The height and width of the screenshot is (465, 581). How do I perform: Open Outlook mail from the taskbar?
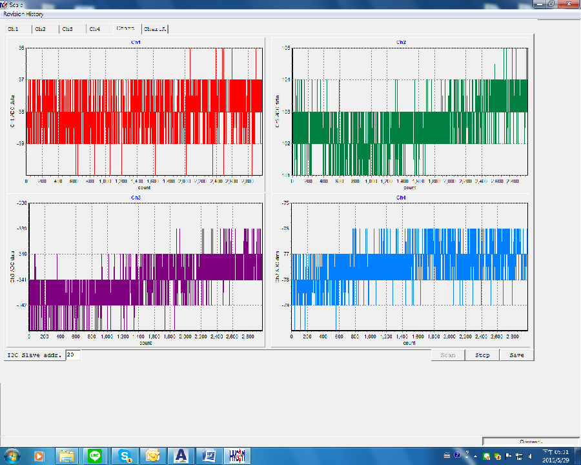point(152,456)
